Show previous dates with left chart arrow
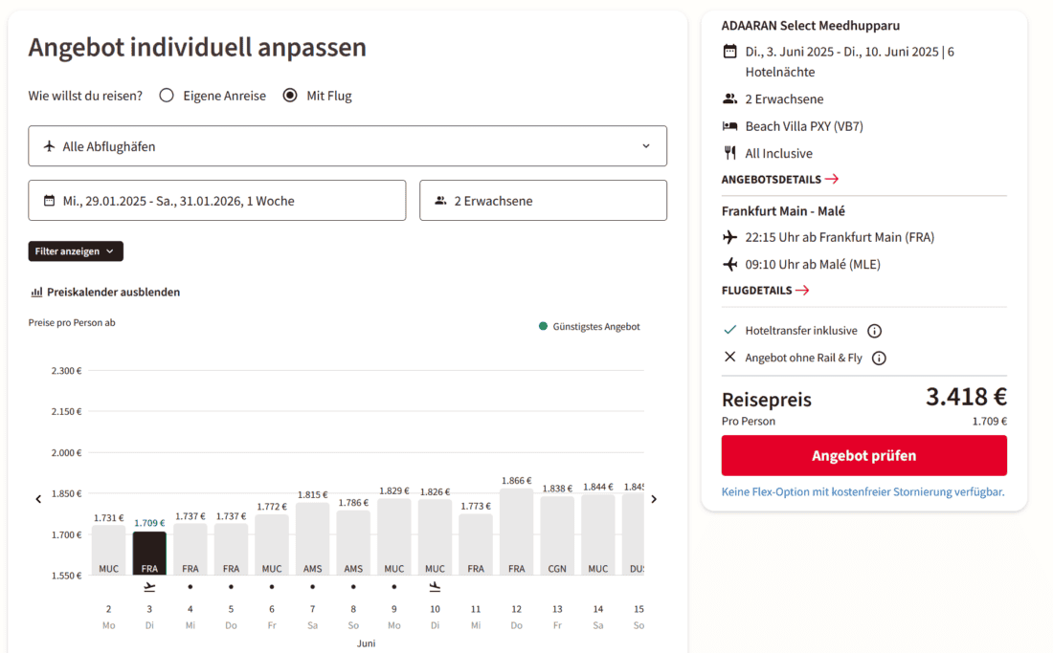The image size is (1053, 653). [38, 499]
